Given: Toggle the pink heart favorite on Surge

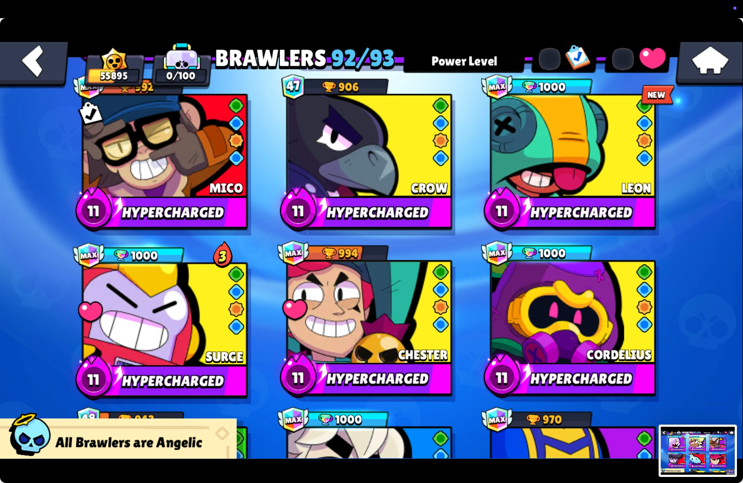Looking at the screenshot, I should (90, 311).
